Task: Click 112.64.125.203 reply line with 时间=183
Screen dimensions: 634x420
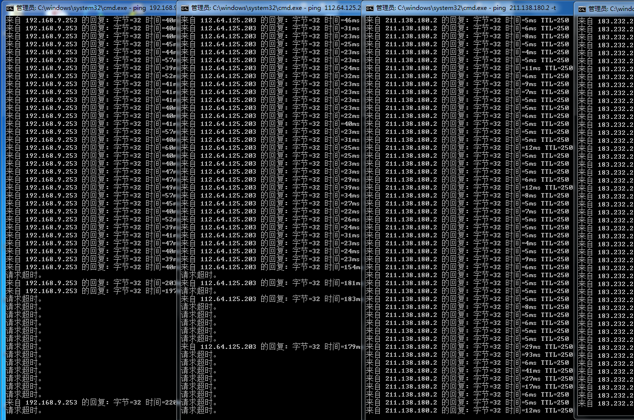Action: pyautogui.click(x=270, y=299)
